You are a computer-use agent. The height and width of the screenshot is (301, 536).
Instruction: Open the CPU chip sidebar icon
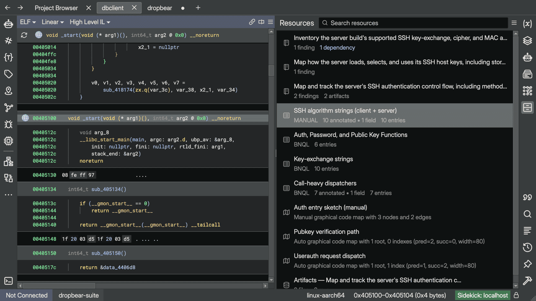[x=8, y=141]
